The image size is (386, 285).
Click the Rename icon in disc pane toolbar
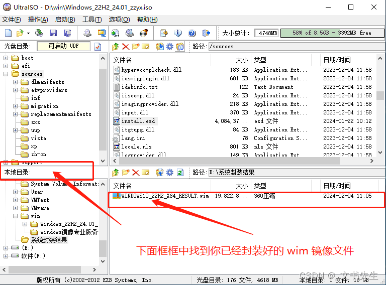[146, 47]
